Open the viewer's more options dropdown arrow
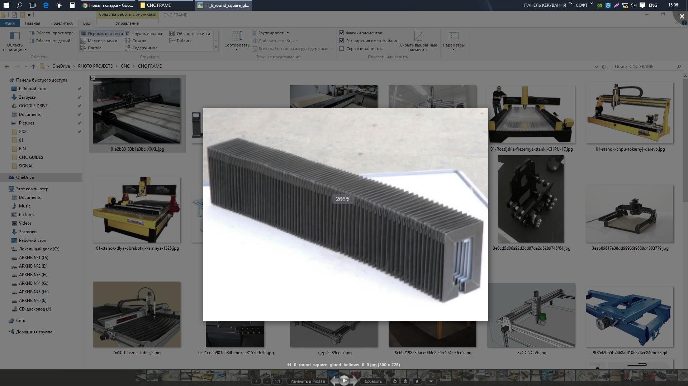The height and width of the screenshot is (386, 688). point(431,381)
